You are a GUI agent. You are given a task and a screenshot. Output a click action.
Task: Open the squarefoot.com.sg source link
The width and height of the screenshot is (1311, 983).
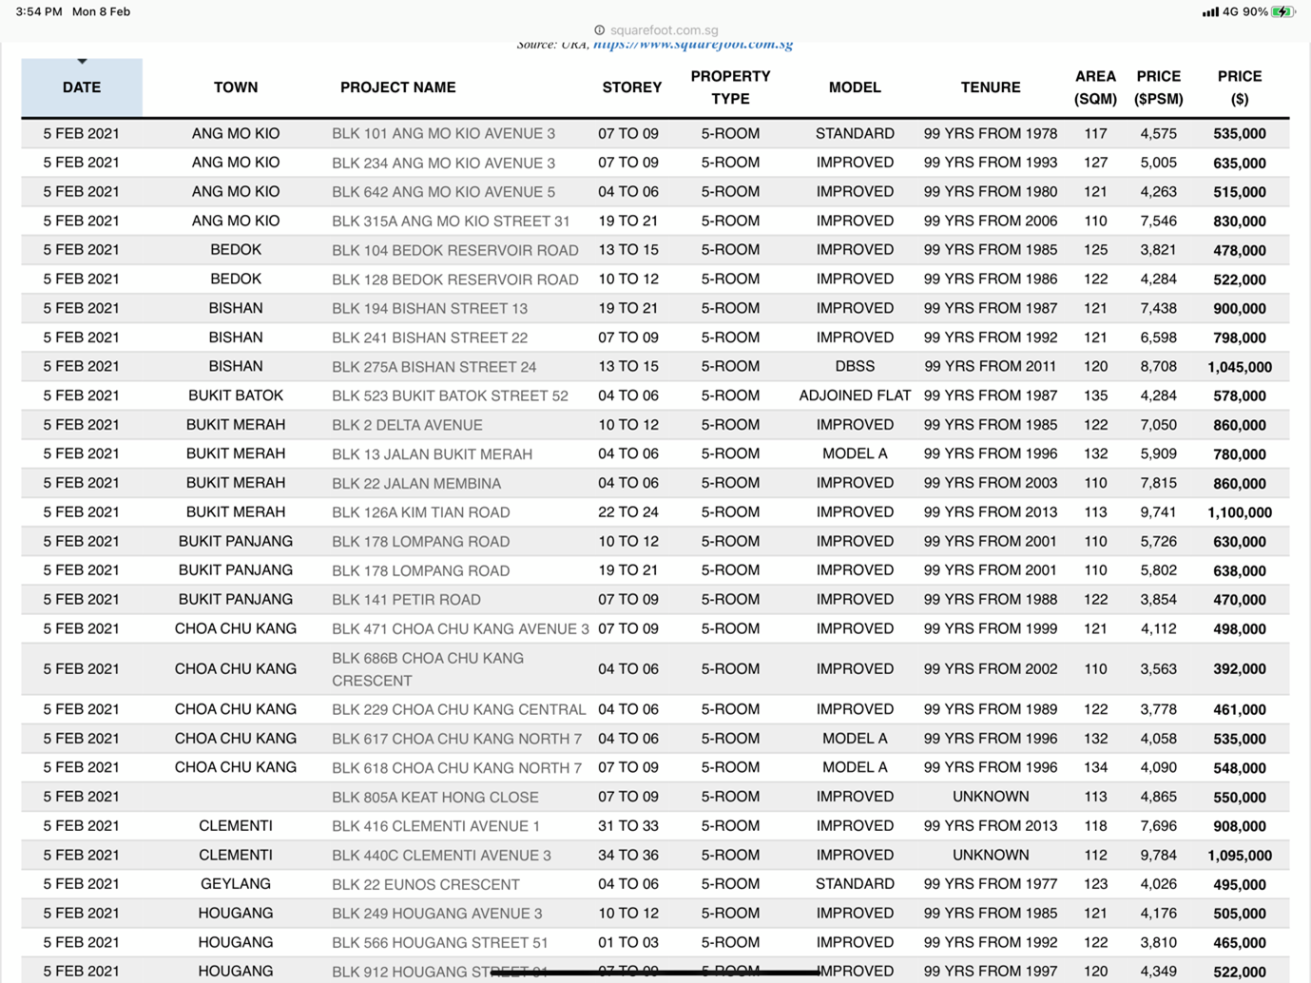pos(692,45)
